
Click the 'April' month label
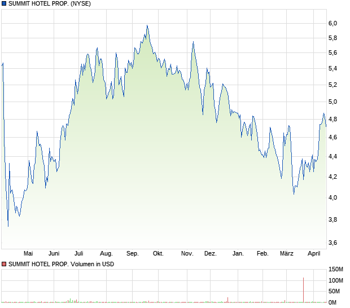click(x=314, y=253)
